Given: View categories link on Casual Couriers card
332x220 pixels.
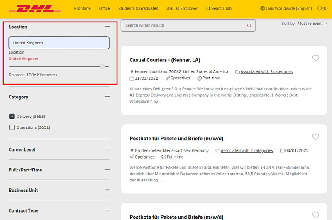Looking at the screenshot, I should (x=266, y=72).
